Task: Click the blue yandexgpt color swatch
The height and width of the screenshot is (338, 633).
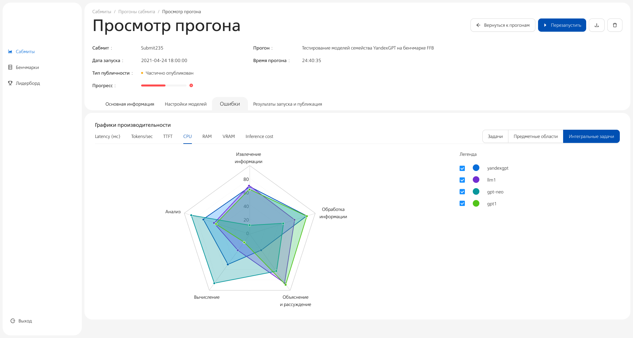Action: point(476,168)
